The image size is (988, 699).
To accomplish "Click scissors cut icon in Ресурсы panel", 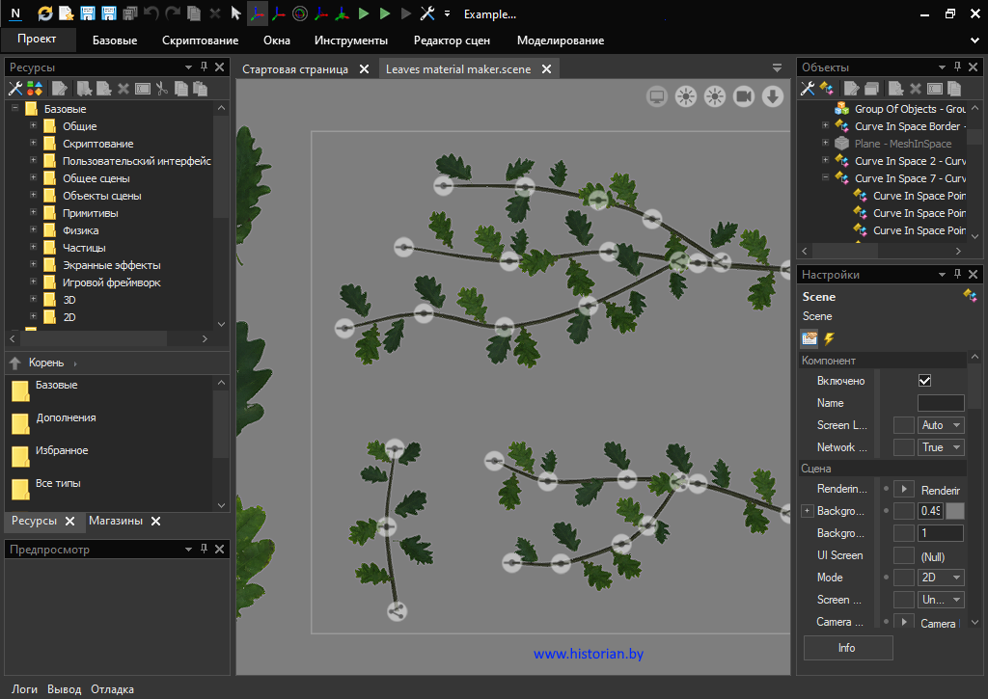I will point(162,89).
